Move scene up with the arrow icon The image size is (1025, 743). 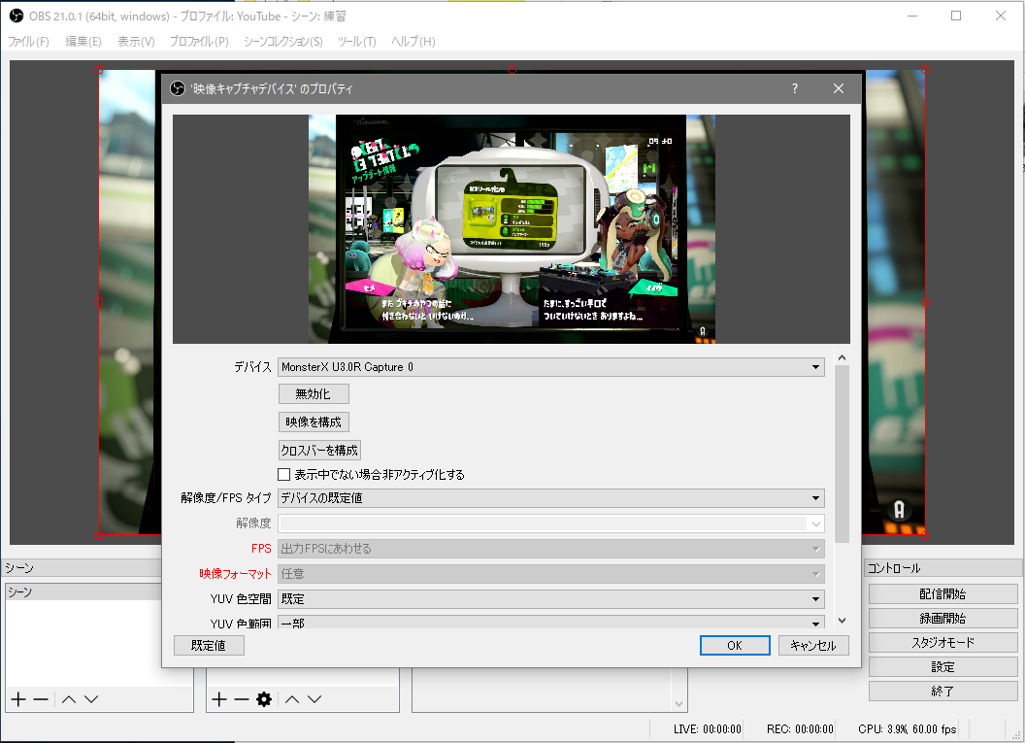click(x=69, y=699)
